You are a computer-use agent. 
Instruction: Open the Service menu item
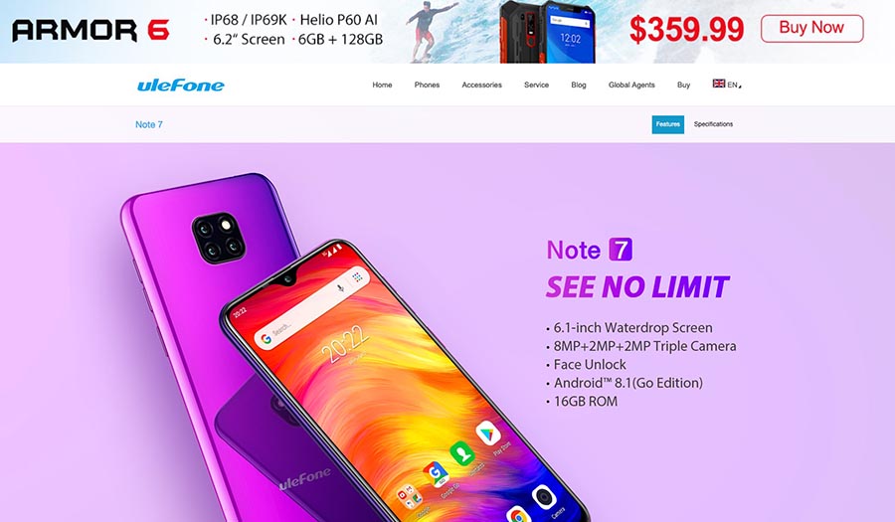(x=537, y=85)
